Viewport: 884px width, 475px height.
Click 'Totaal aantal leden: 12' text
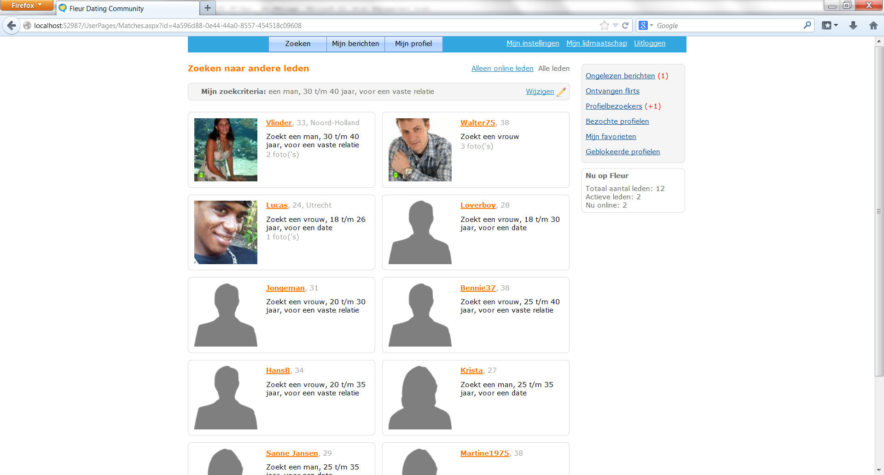coord(625,189)
